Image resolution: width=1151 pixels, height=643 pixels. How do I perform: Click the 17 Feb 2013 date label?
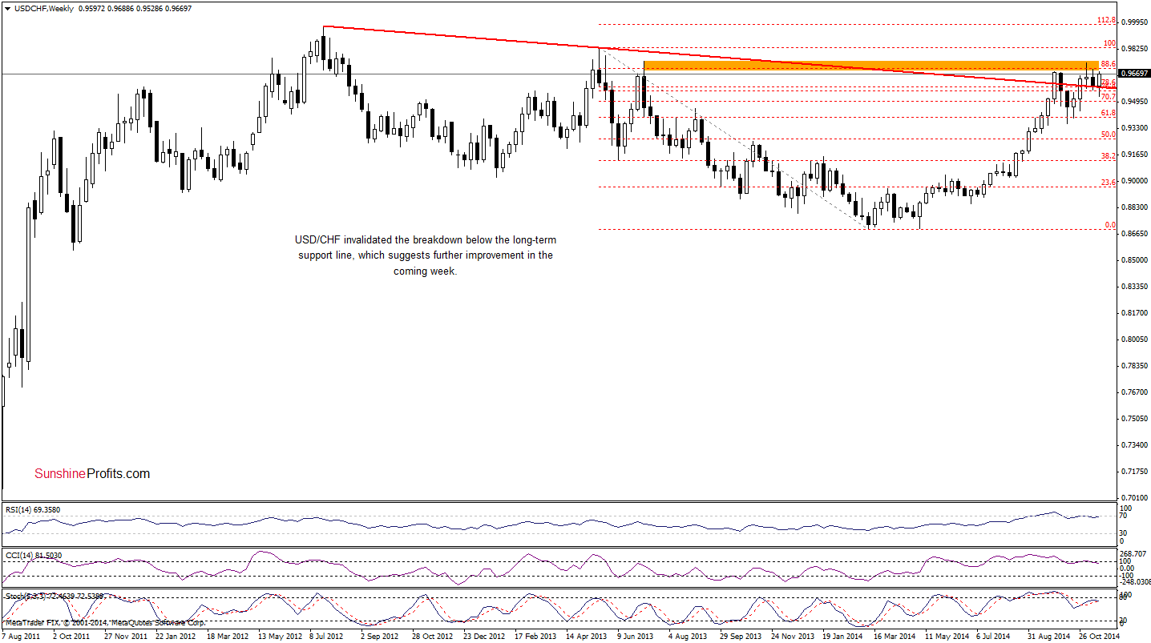click(x=535, y=637)
